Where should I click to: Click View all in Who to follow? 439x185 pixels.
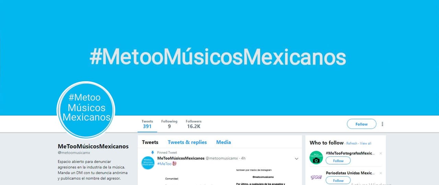366,143
